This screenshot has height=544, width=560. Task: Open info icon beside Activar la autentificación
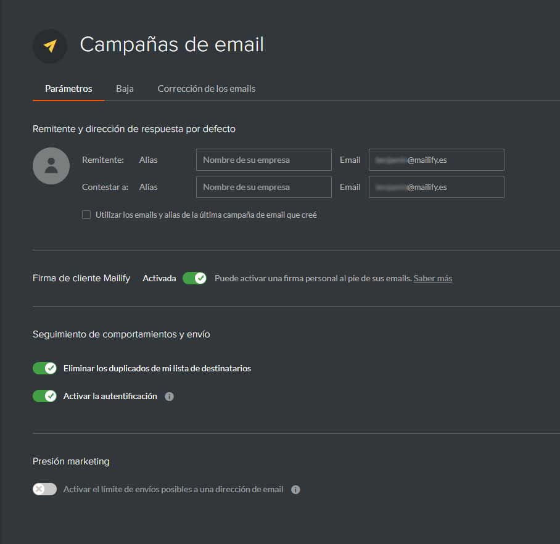[x=169, y=397]
